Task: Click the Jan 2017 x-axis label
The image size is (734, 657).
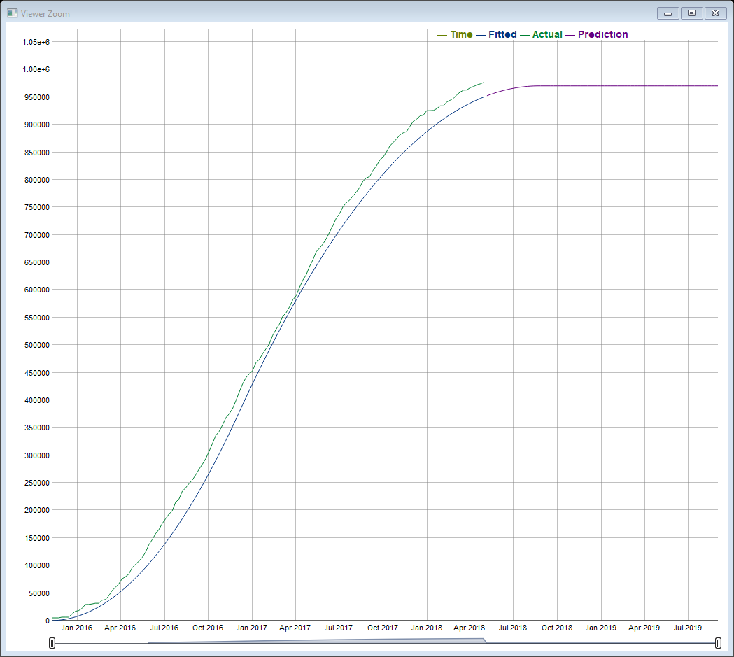Action: (x=252, y=628)
